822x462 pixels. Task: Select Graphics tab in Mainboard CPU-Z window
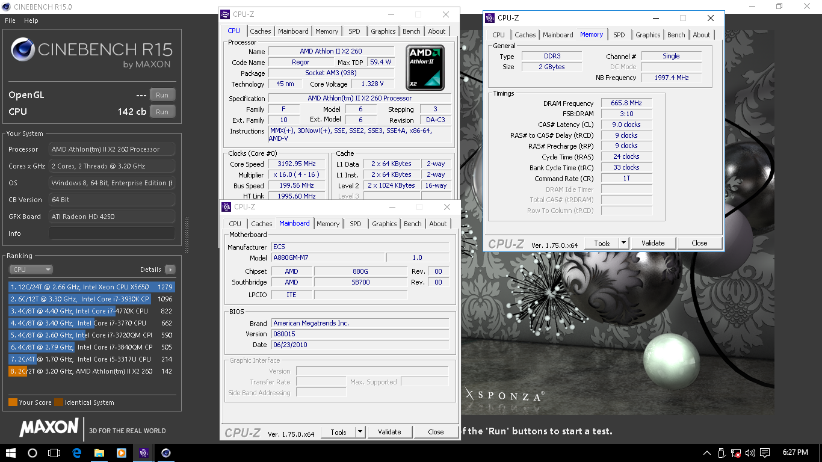385,224
